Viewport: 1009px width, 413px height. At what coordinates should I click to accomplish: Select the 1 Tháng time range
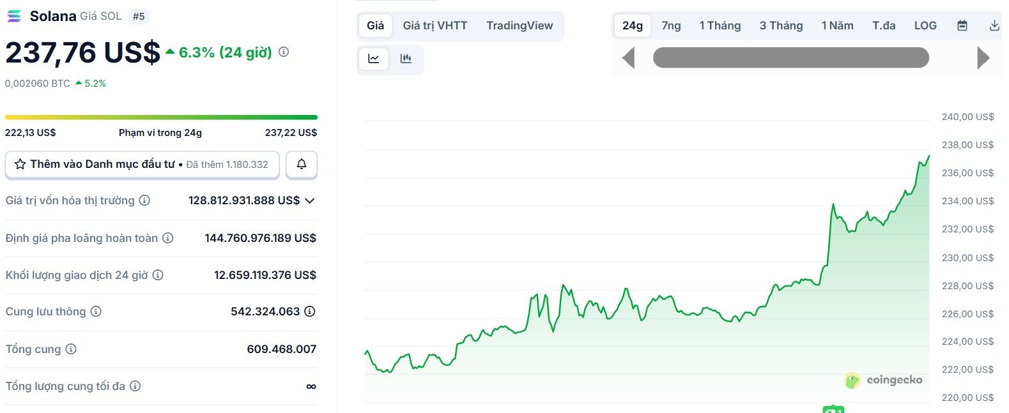tap(720, 26)
